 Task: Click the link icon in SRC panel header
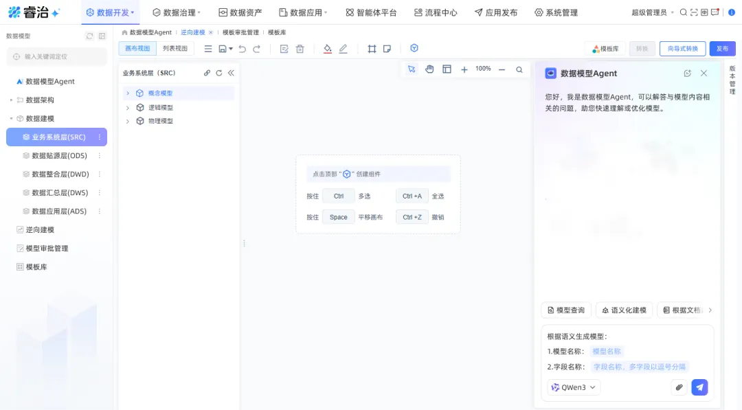[207, 73]
